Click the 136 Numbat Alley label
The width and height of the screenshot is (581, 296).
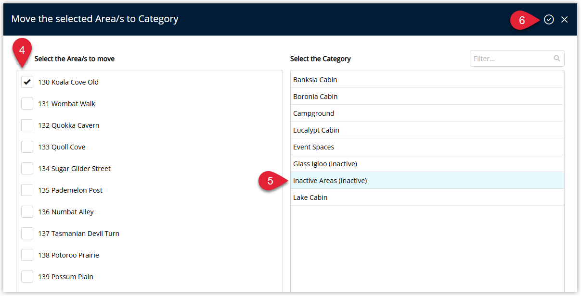point(66,212)
